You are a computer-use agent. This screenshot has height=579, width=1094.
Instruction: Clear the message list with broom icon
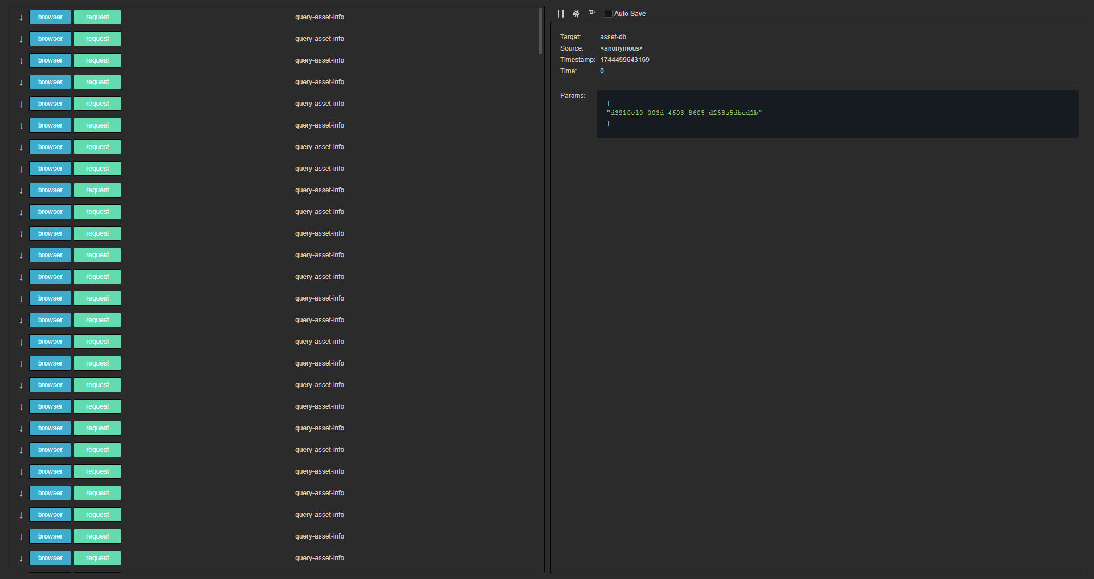pyautogui.click(x=576, y=14)
